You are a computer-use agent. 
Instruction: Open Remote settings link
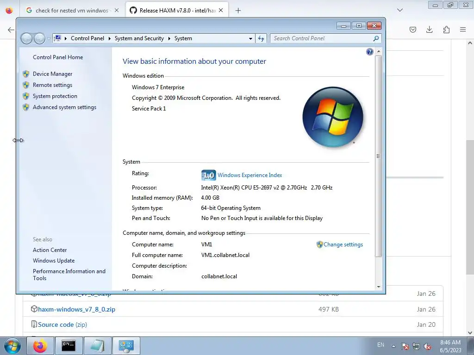(x=53, y=85)
